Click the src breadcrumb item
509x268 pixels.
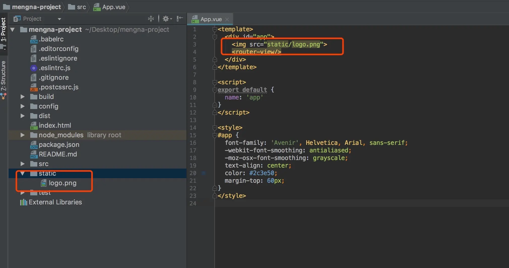[77, 7]
